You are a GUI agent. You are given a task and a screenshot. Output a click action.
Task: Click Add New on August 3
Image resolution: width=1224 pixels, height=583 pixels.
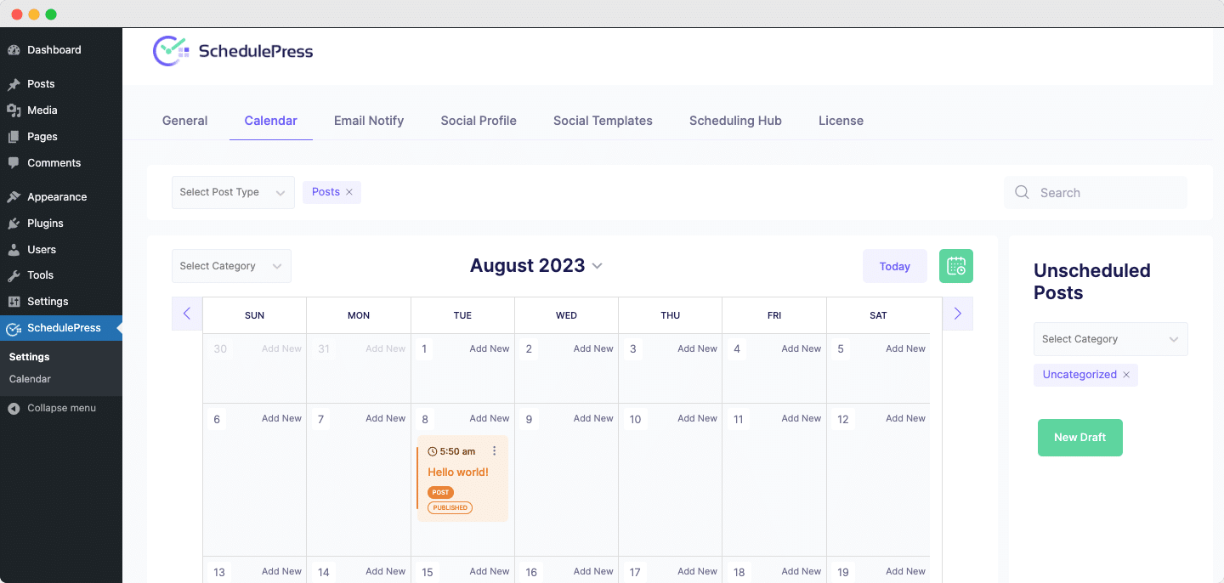697,348
